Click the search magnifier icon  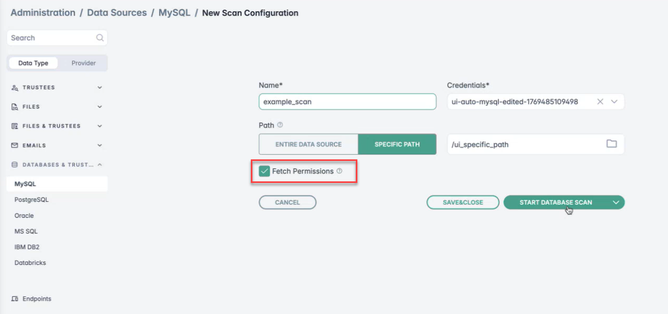pyautogui.click(x=100, y=38)
